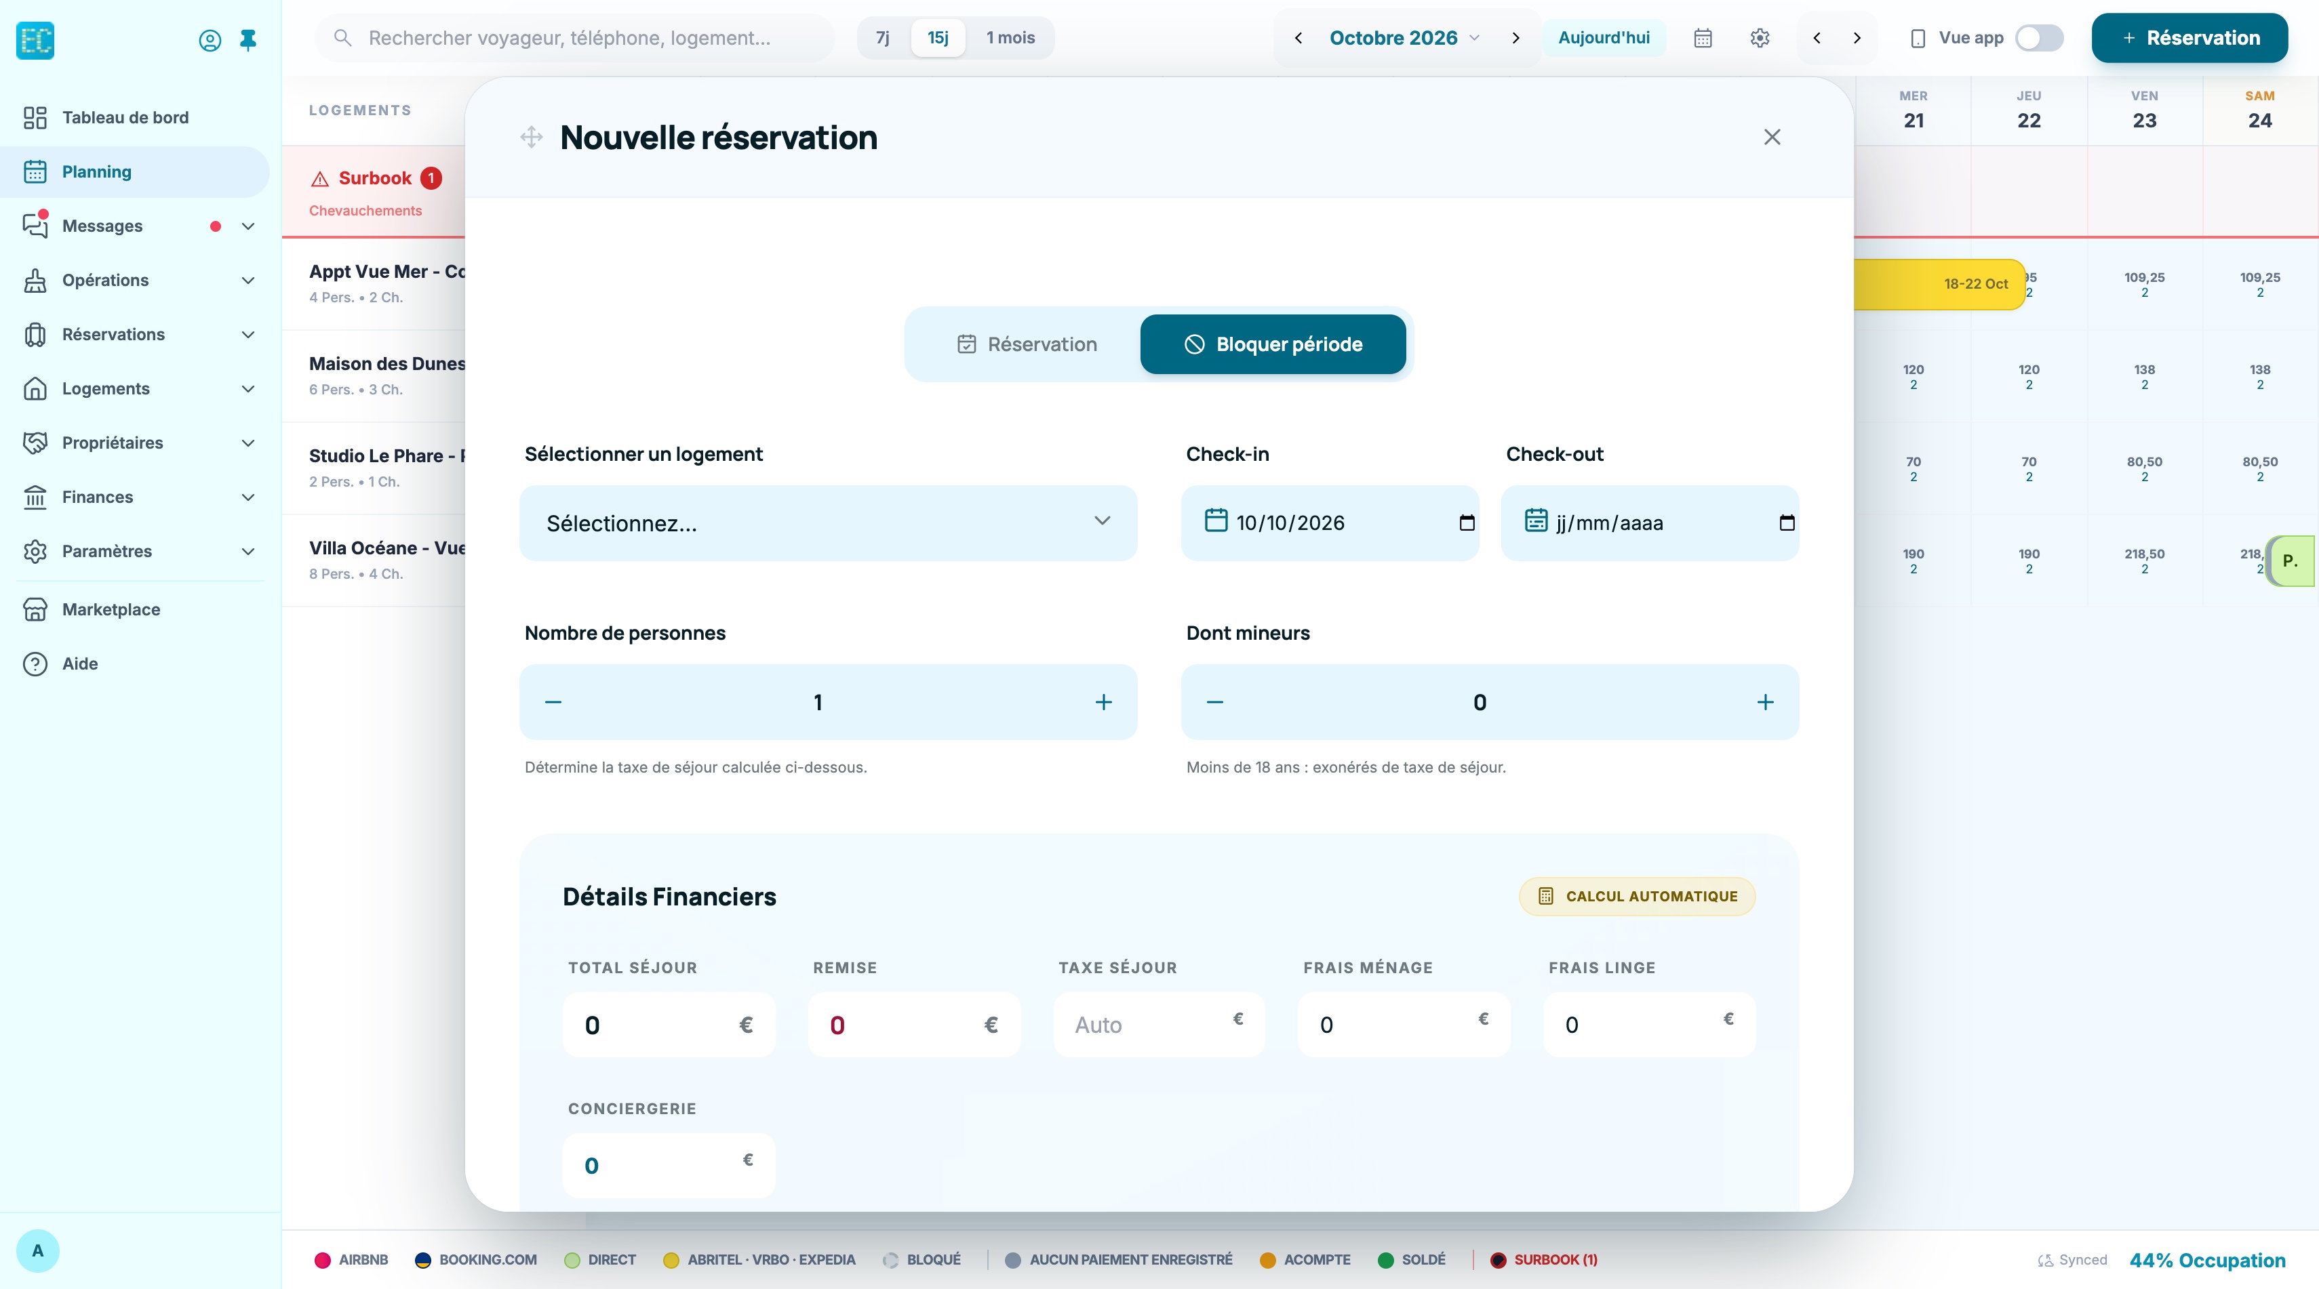Click the move handle icon of the Nouvelle réservation dialog
The height and width of the screenshot is (1289, 2319).
coord(531,138)
